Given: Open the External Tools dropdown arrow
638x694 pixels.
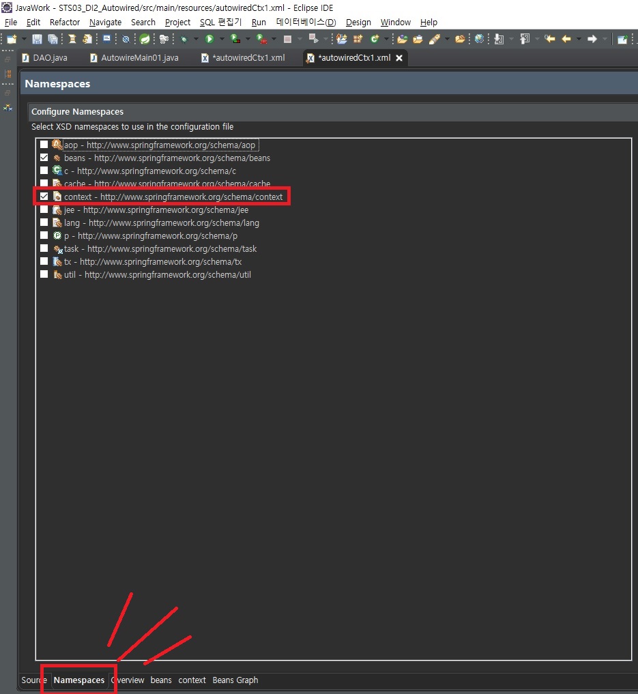Looking at the screenshot, I should 274,39.
